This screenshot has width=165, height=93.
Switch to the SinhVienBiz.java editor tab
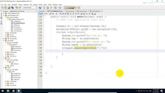click(x=96, y=11)
